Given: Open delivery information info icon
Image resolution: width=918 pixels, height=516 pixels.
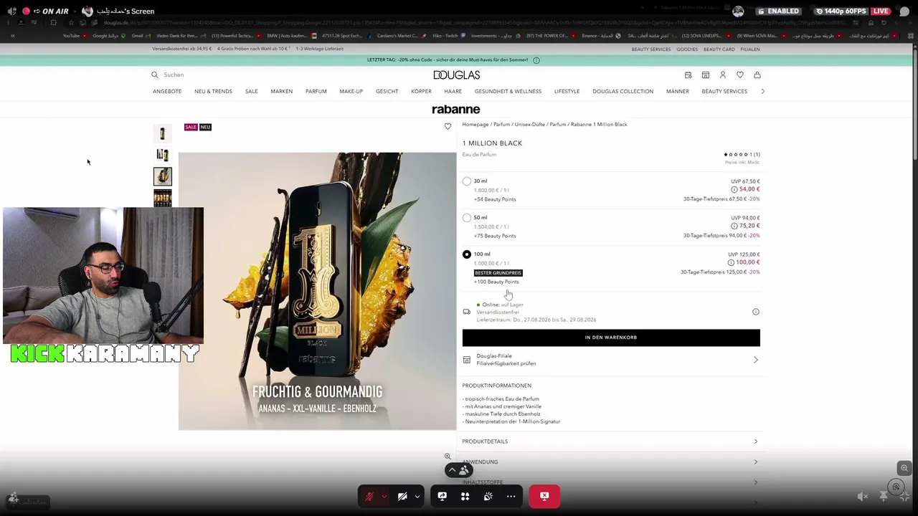Looking at the screenshot, I should pos(755,312).
